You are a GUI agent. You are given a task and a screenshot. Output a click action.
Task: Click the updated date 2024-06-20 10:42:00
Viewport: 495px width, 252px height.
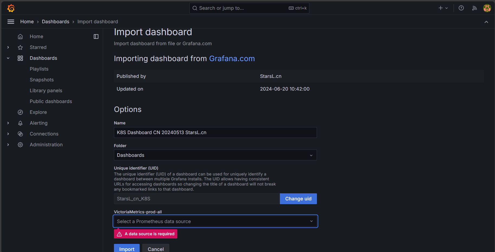click(285, 89)
